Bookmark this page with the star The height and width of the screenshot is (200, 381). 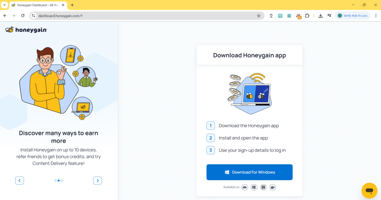pos(259,16)
